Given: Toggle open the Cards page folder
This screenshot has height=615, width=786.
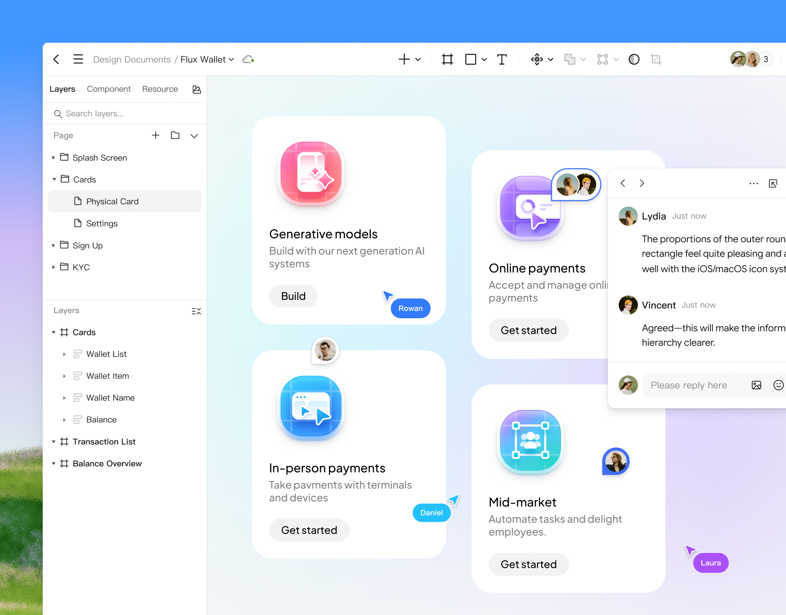Looking at the screenshot, I should (x=54, y=179).
